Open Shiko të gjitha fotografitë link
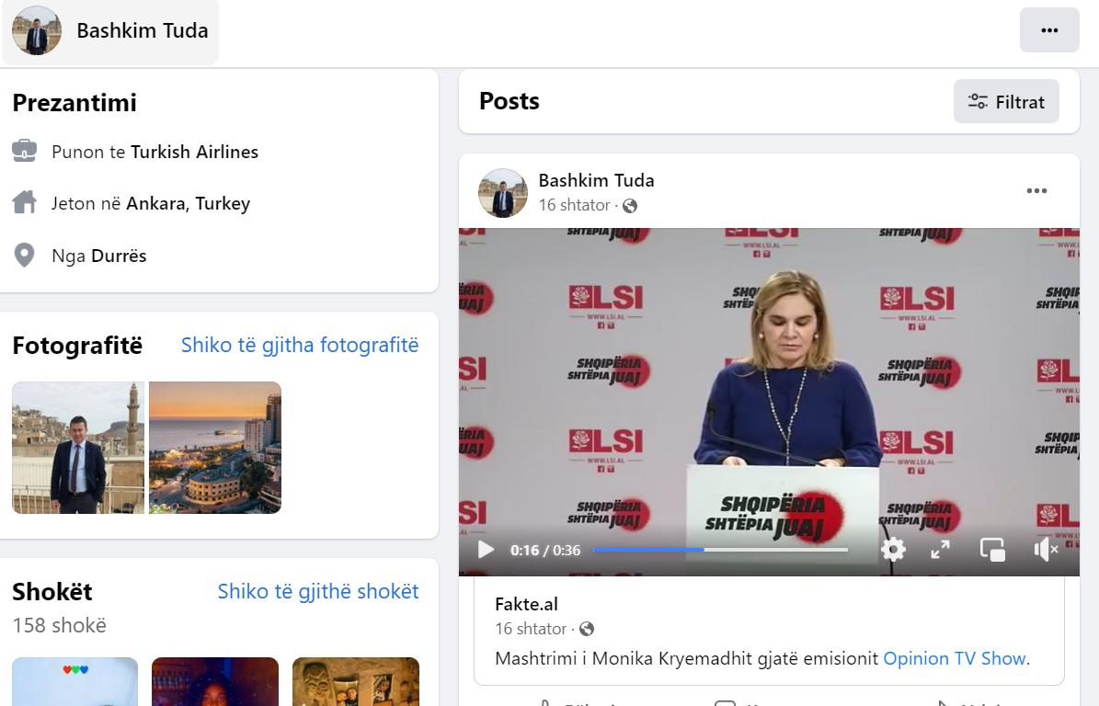 click(300, 345)
